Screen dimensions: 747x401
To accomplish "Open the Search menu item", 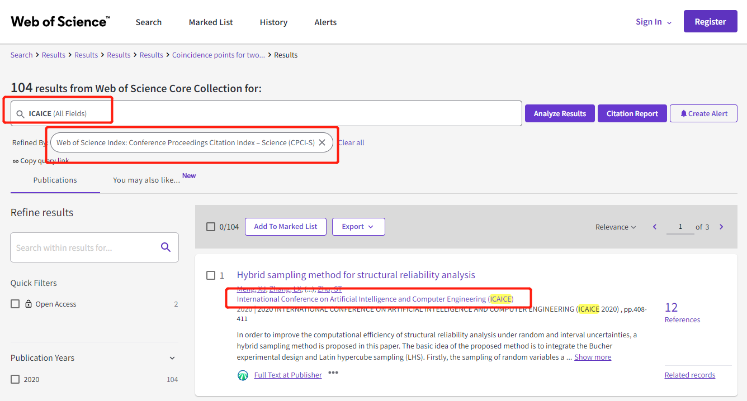I will 149,22.
